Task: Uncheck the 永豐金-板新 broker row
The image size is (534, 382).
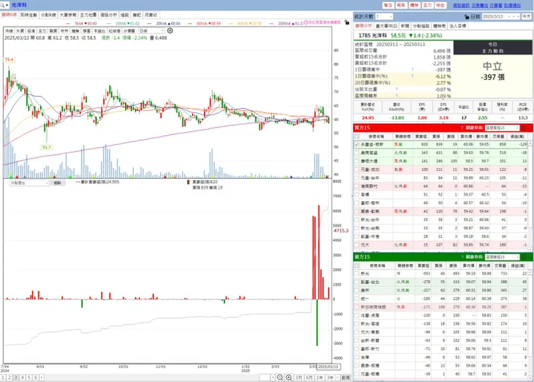Action: (x=356, y=145)
